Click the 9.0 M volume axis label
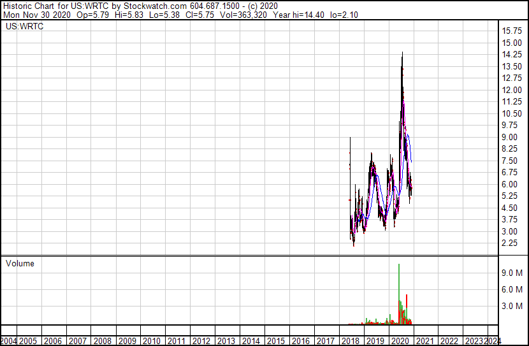 (512, 273)
